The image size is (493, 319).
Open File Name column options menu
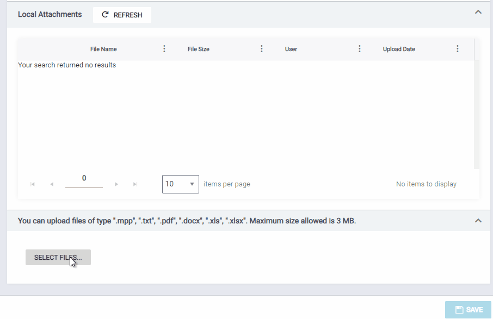click(164, 49)
